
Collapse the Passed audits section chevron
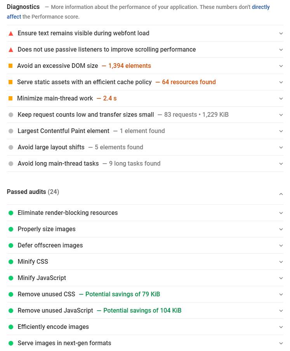(281, 194)
